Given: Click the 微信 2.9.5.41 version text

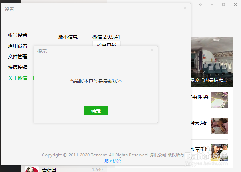Looking at the screenshot, I should coord(106,37).
